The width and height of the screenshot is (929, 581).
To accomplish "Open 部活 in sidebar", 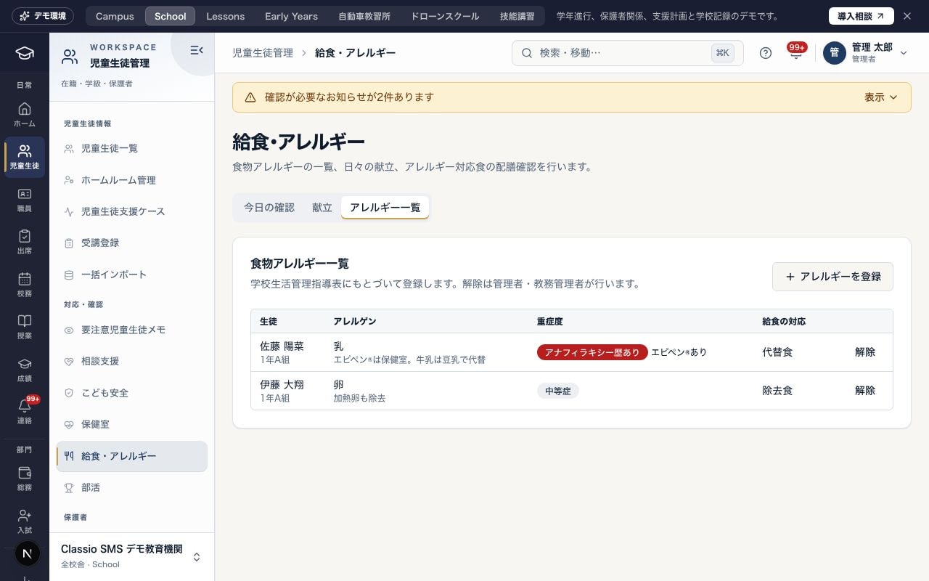I will point(132,488).
